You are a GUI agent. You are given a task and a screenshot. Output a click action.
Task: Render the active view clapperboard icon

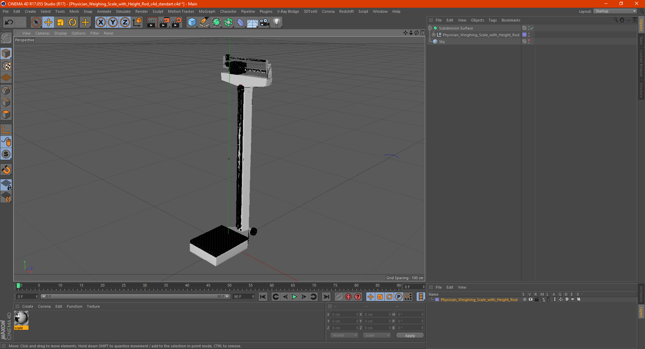click(x=152, y=22)
